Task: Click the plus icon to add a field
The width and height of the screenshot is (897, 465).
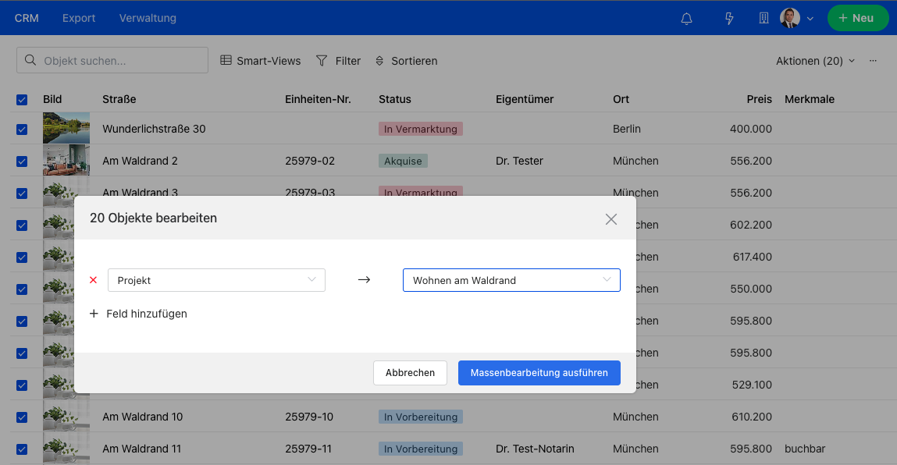Action: 94,314
